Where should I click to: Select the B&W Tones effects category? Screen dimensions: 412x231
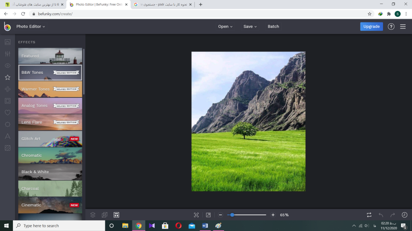pyautogui.click(x=50, y=73)
